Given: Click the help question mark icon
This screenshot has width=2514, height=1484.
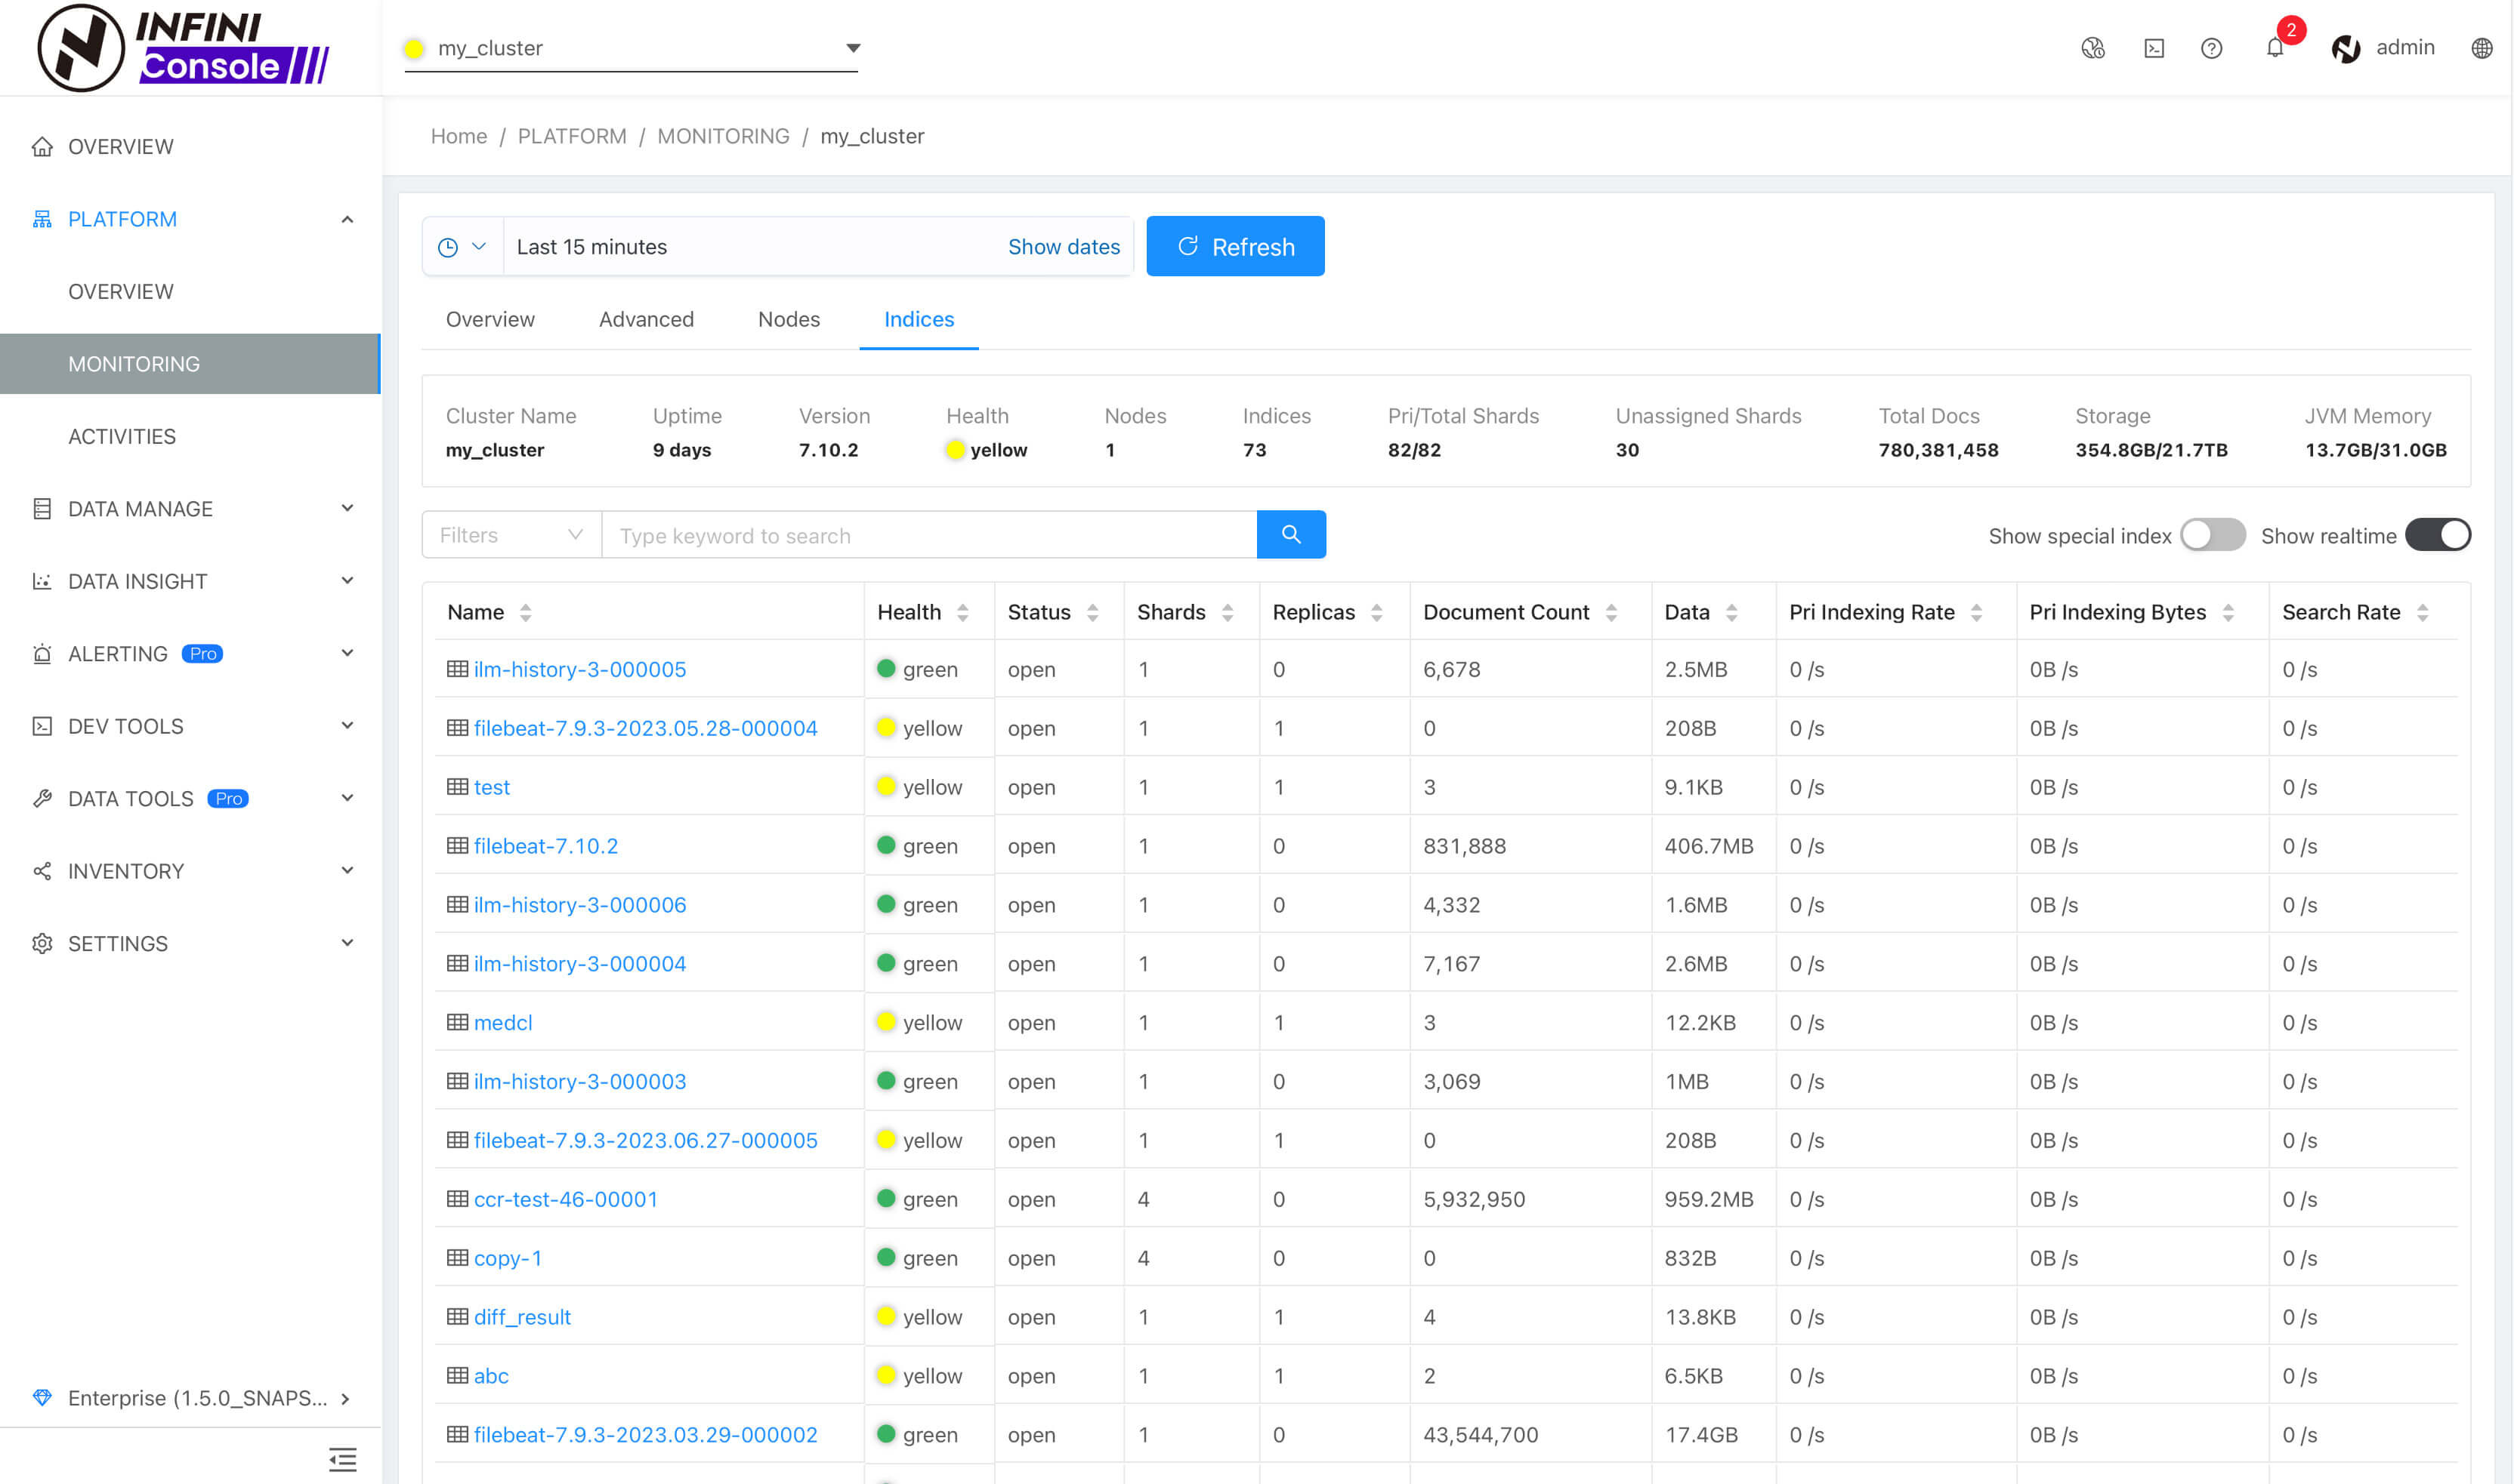Looking at the screenshot, I should pyautogui.click(x=2212, y=48).
